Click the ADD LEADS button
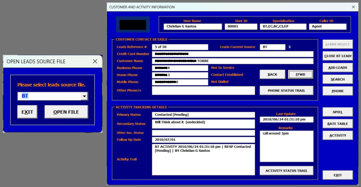Viewport: 361px width, 187px height. (337, 68)
